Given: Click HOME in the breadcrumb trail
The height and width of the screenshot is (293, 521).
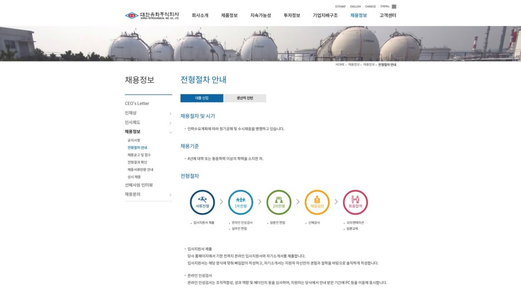Looking at the screenshot, I should pyautogui.click(x=339, y=65).
